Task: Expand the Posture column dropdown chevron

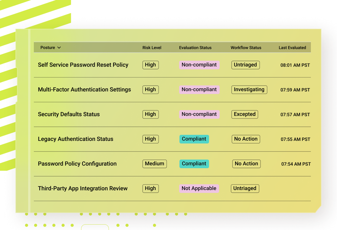Action: (59, 48)
